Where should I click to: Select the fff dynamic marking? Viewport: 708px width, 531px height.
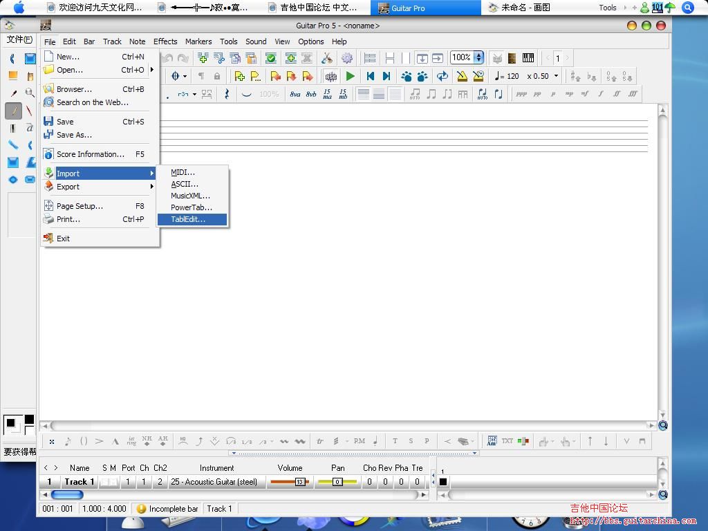pyautogui.click(x=633, y=94)
